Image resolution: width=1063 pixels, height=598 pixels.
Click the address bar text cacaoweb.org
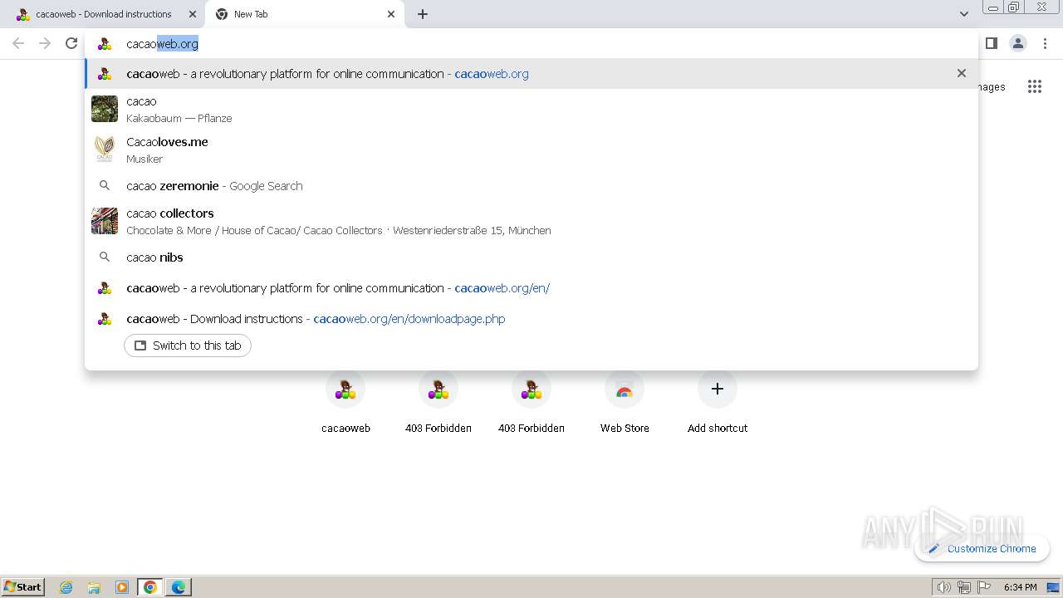(x=162, y=44)
